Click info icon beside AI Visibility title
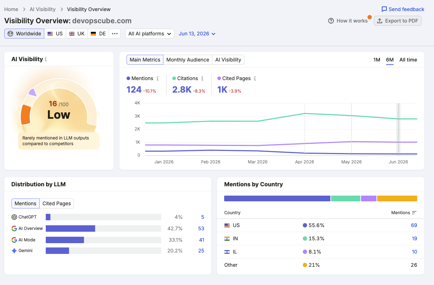The height and width of the screenshot is (285, 434). tap(46, 59)
